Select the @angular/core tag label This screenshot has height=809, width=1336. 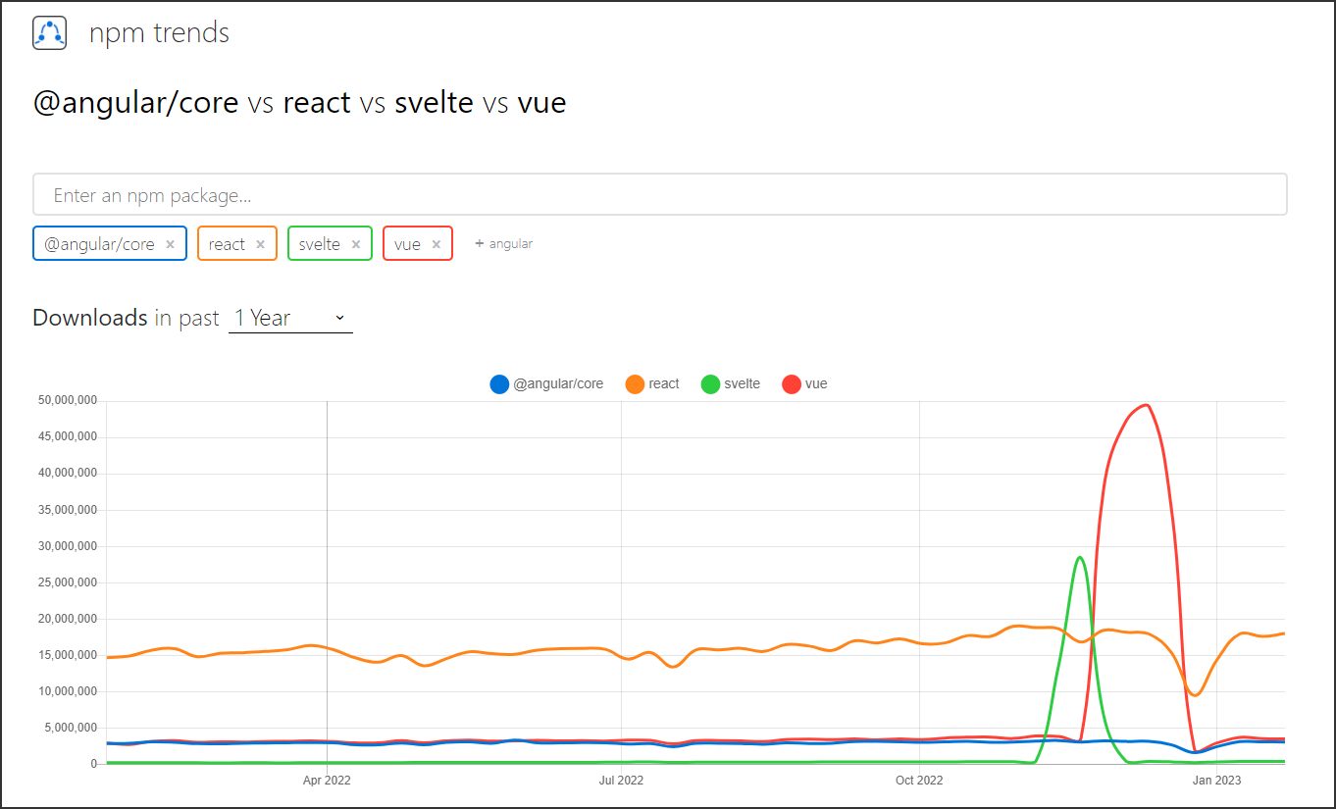(x=99, y=244)
